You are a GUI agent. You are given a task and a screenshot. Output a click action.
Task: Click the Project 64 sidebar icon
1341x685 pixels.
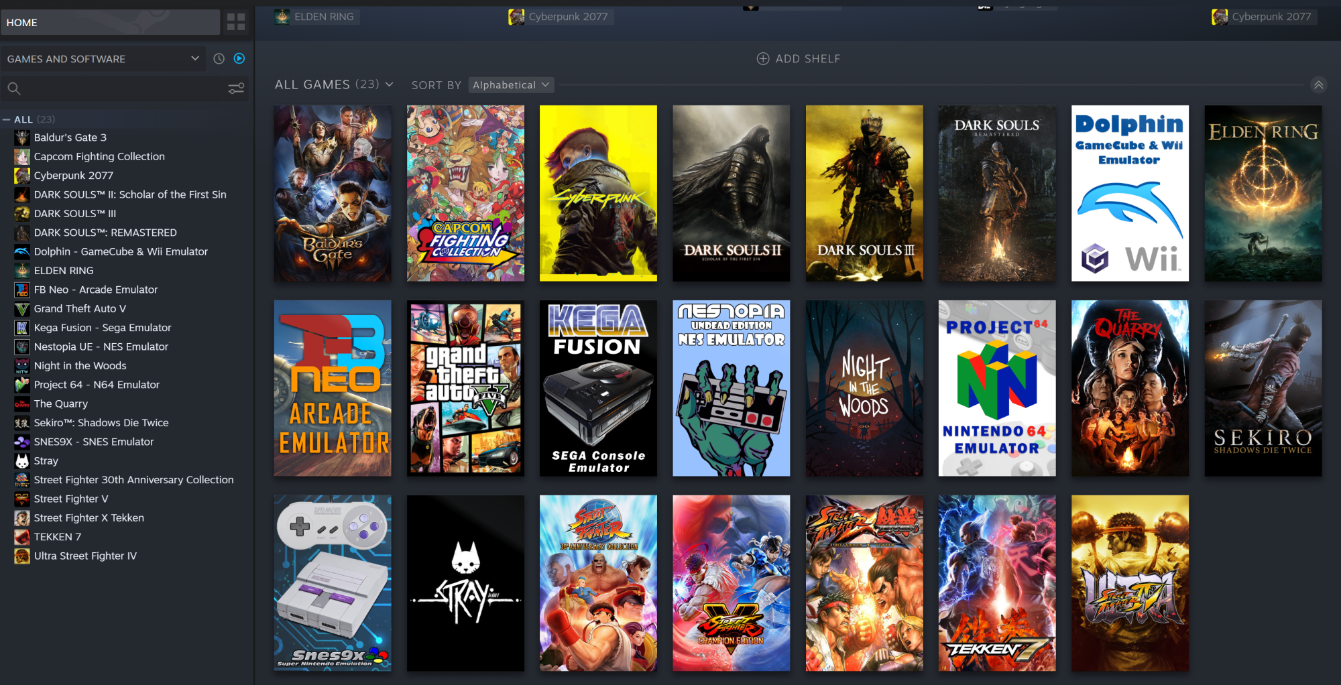pos(22,385)
